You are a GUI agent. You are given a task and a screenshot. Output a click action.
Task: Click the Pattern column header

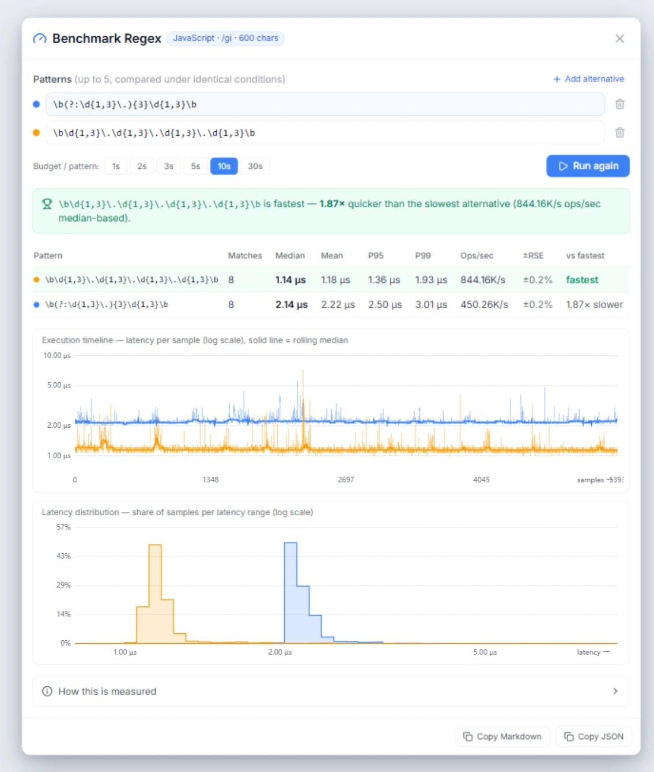[x=48, y=256]
